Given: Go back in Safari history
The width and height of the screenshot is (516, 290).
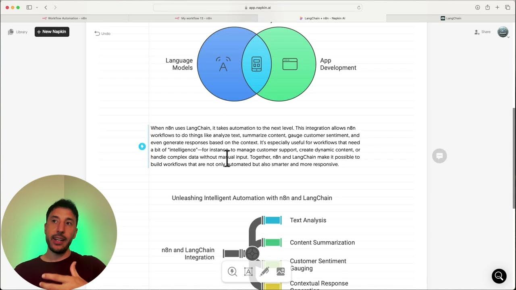Looking at the screenshot, I should [x=46, y=7].
